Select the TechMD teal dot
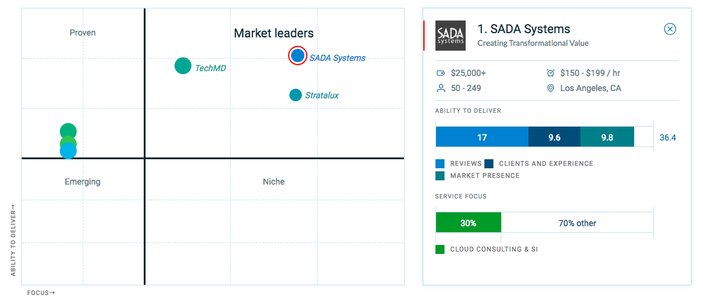 click(183, 66)
